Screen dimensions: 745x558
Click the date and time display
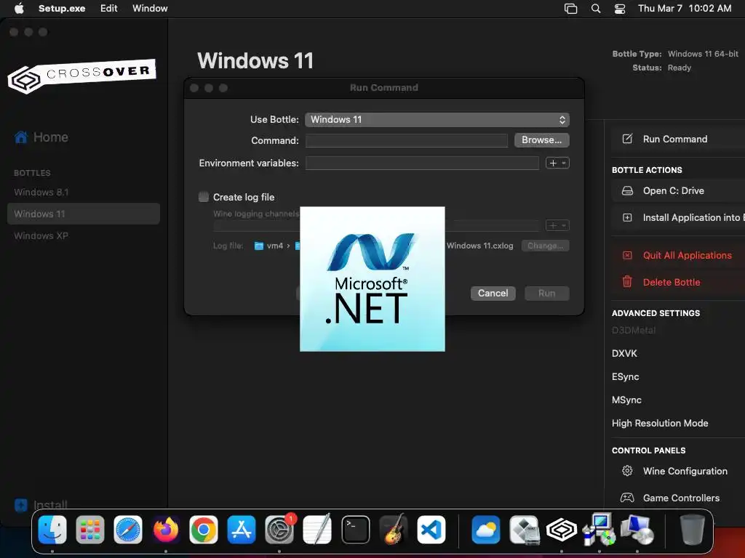[x=684, y=8]
